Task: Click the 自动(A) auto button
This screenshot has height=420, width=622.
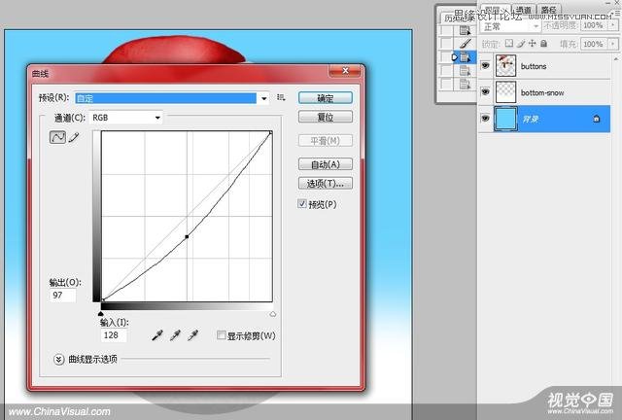Action: point(326,164)
